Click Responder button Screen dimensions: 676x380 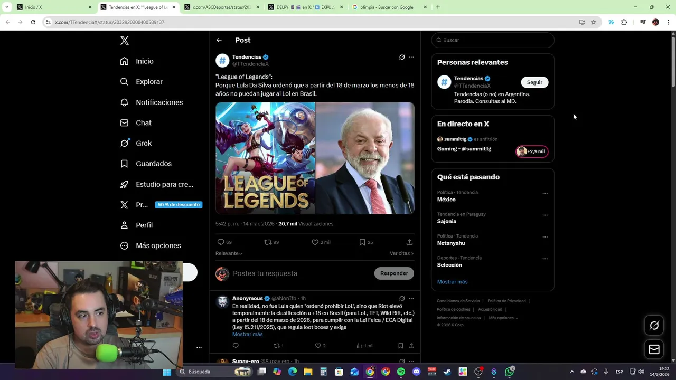click(x=394, y=273)
